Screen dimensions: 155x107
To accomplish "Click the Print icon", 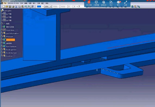I will click(13, 7).
